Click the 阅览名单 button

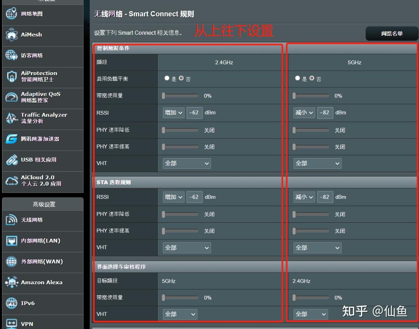391,34
